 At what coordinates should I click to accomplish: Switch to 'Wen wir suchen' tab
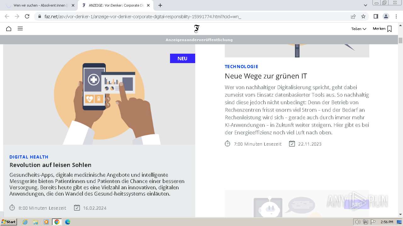click(38, 5)
